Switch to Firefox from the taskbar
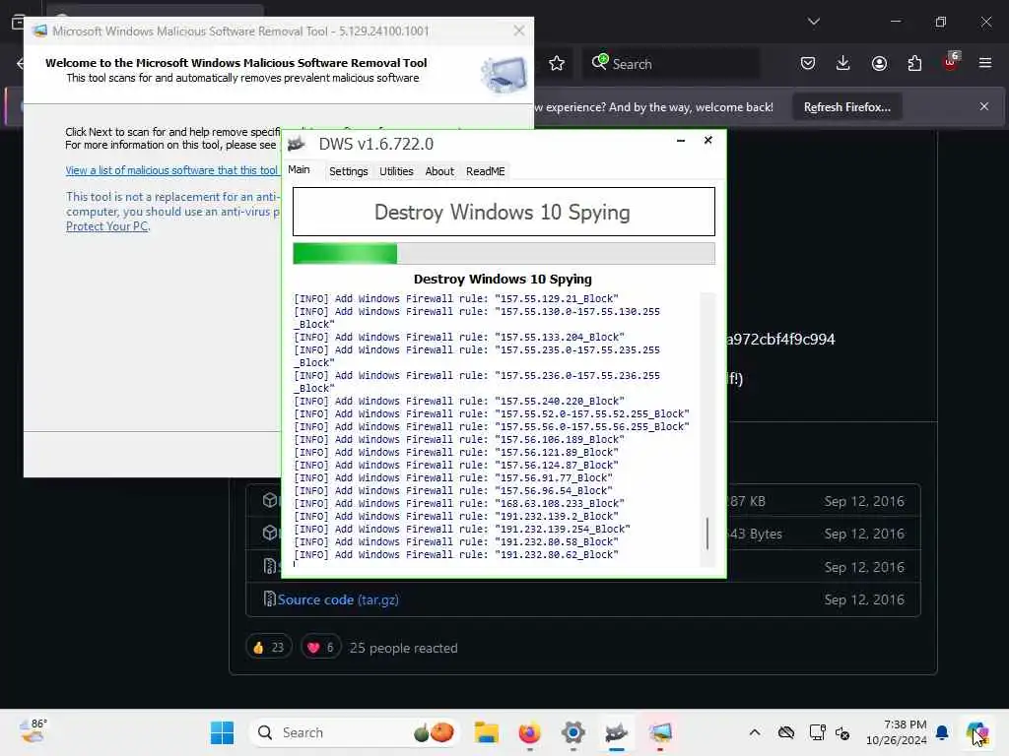Image resolution: width=1009 pixels, height=756 pixels. (x=529, y=732)
